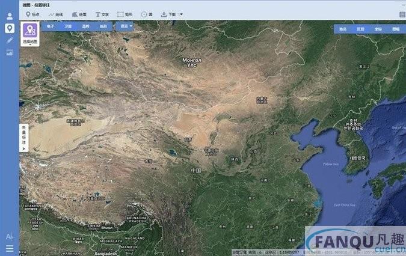Click the MANIPUR map label
The width and height of the screenshot is (406, 256).
129,247
